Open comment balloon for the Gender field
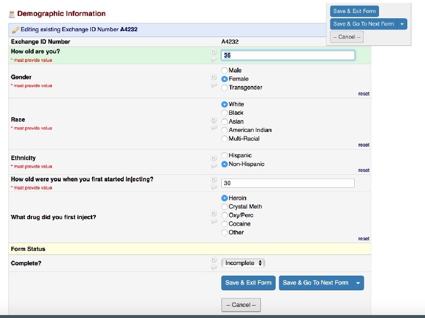Image resolution: width=425 pixels, height=318 pixels. click(214, 85)
